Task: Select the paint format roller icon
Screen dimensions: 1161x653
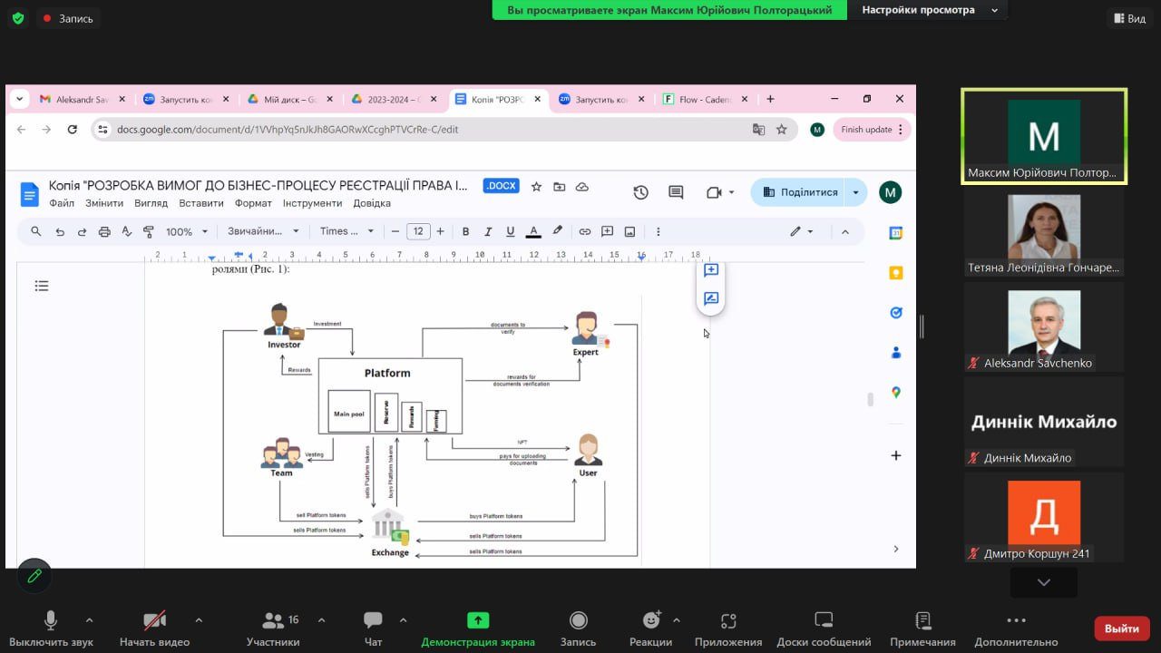Action: click(x=149, y=231)
